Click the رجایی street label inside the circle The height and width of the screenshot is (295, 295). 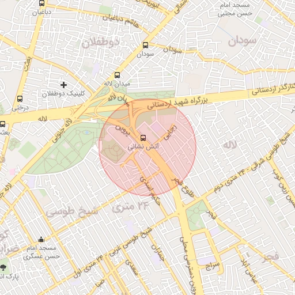(170, 133)
